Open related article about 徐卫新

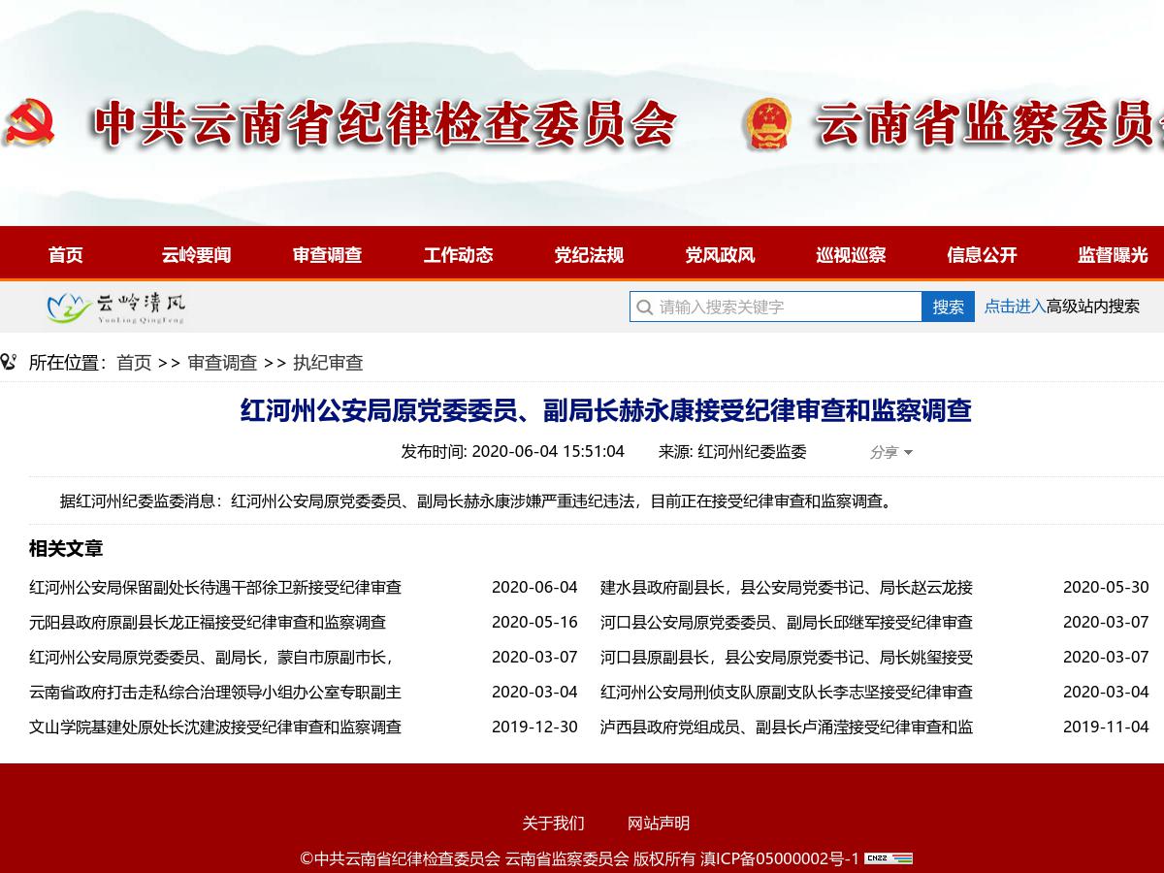pos(215,587)
